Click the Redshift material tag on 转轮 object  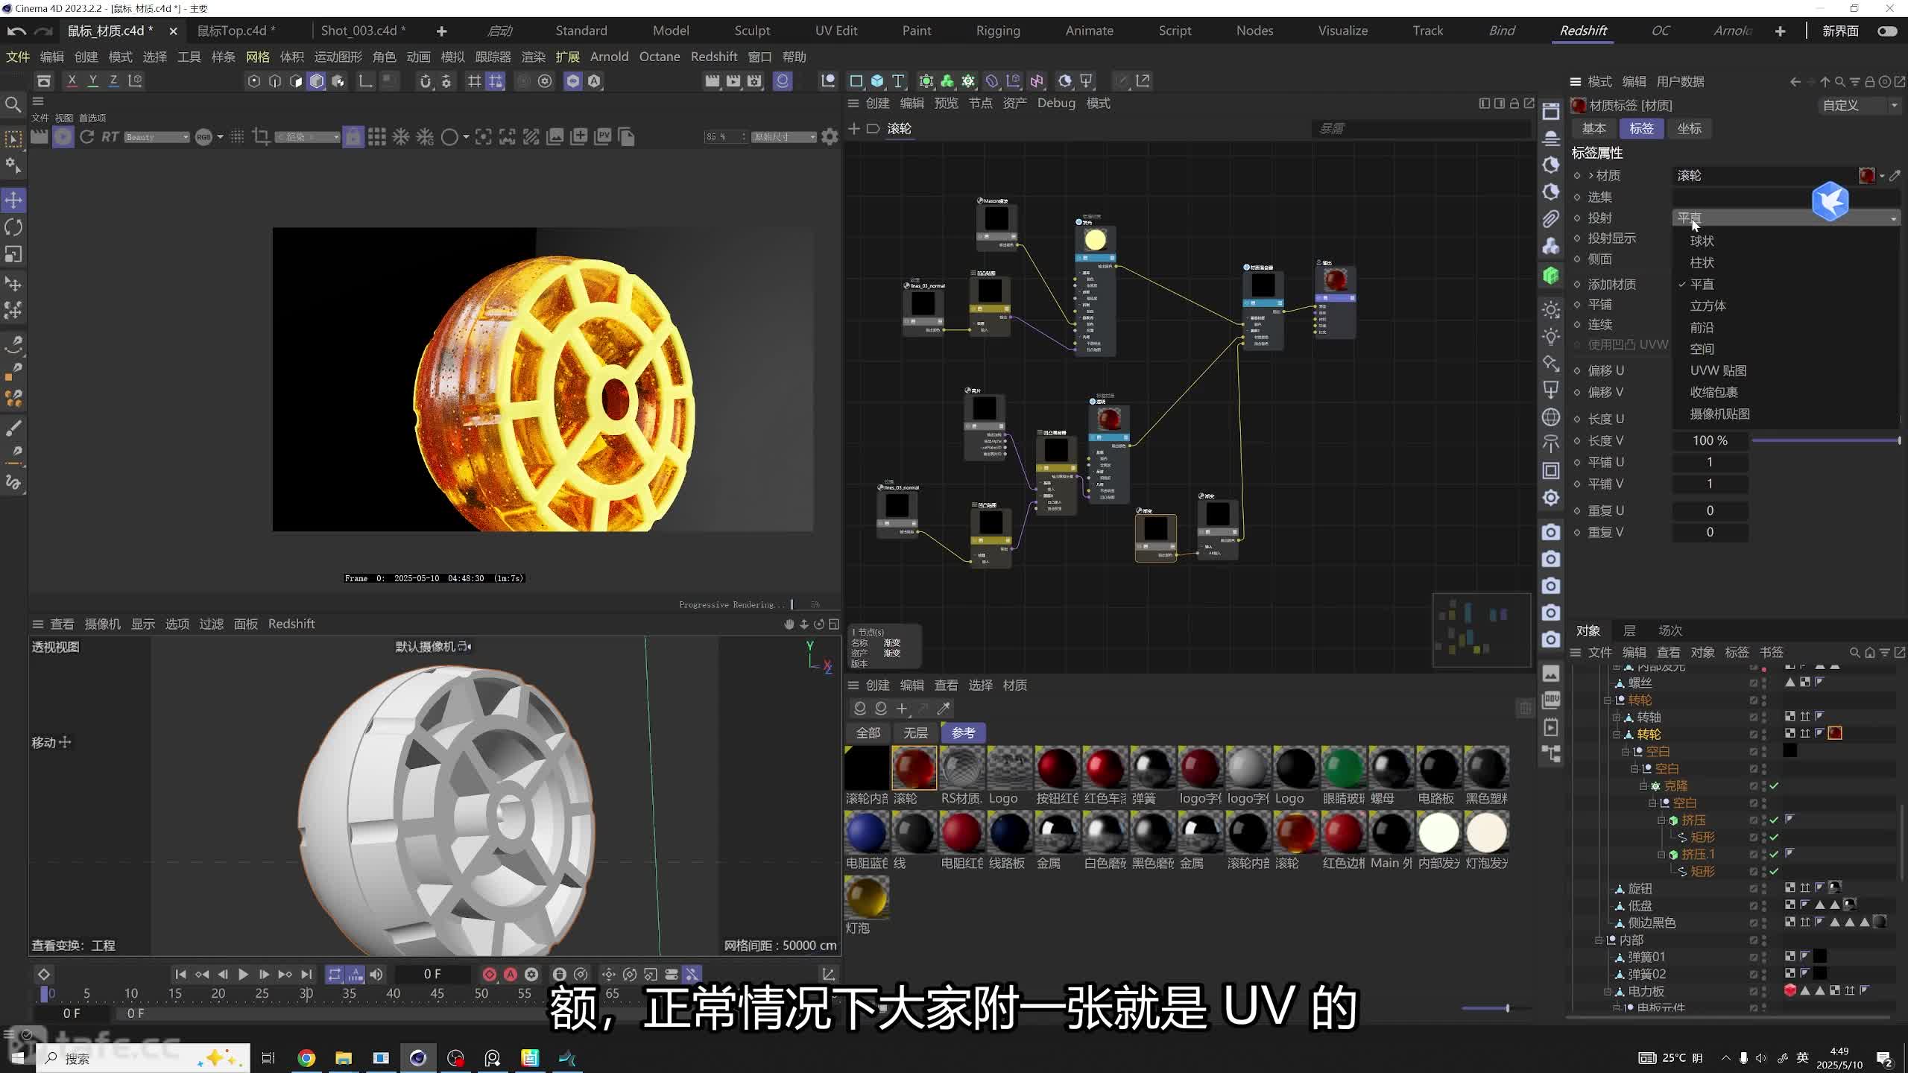coord(1835,734)
